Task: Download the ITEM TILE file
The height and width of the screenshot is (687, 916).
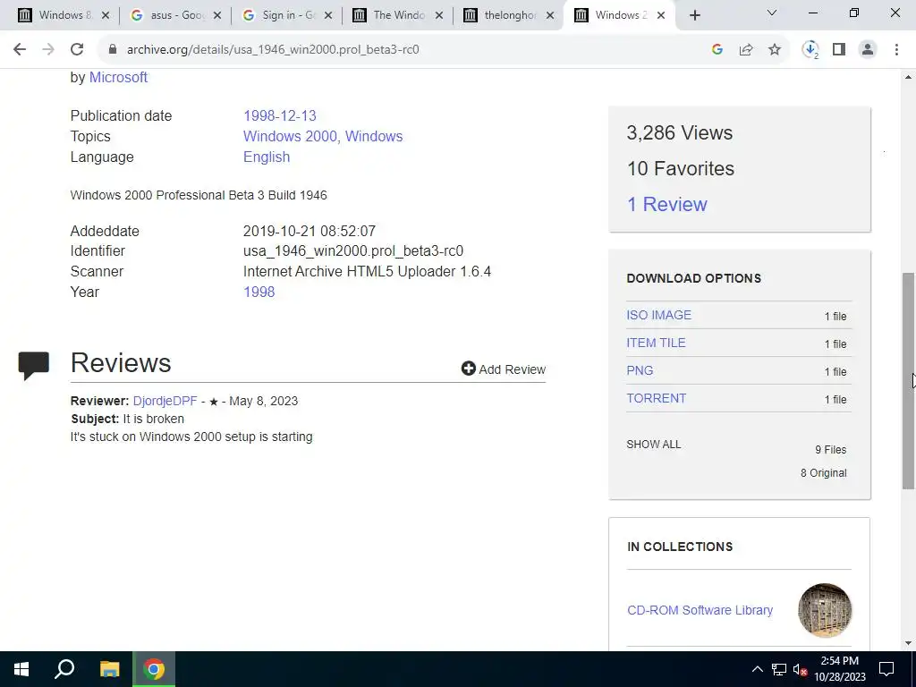Action: (656, 343)
